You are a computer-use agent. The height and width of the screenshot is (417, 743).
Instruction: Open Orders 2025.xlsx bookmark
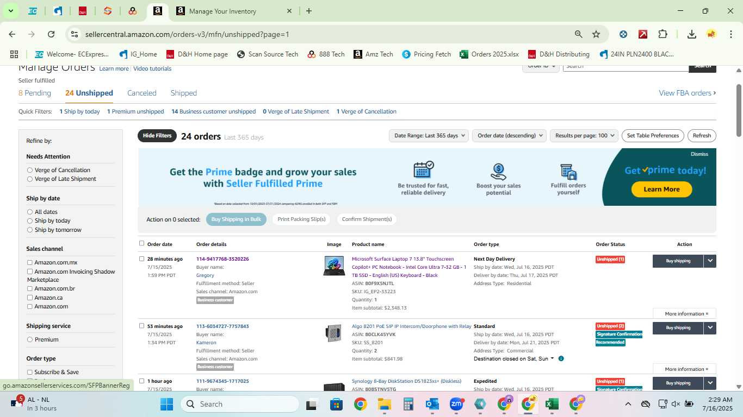click(x=489, y=54)
